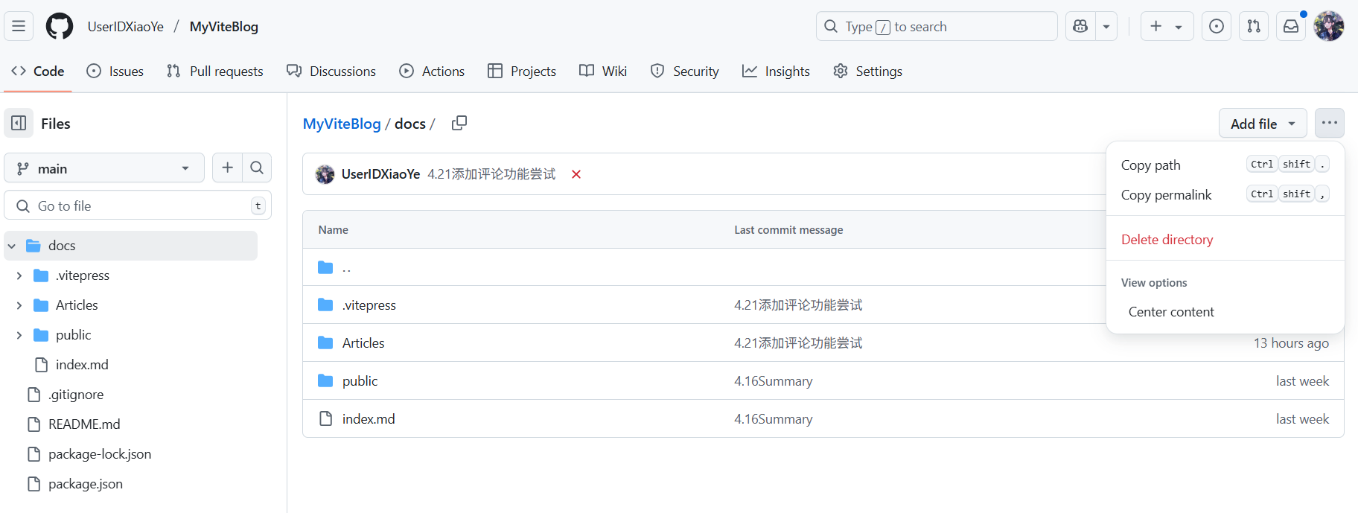This screenshot has width=1358, height=513.
Task: Open the 4.21 commit message for Articles
Action: tap(798, 343)
